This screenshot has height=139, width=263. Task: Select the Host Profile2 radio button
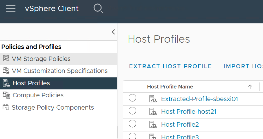(x=132, y=124)
